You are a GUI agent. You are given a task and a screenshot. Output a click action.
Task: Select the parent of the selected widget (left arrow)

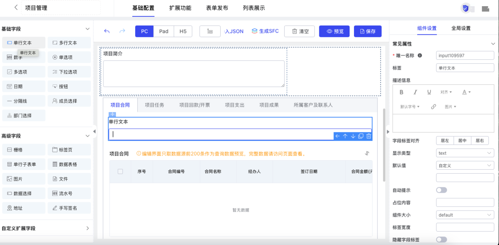coord(337,136)
